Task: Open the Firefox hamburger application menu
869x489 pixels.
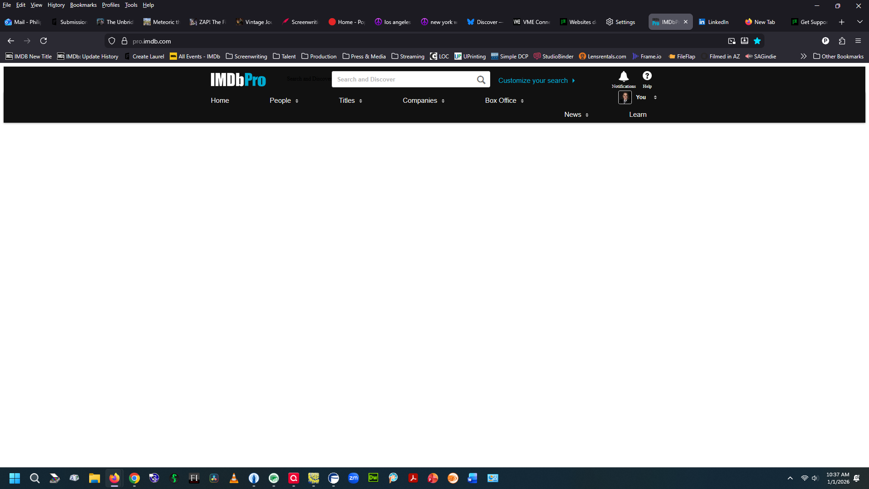Action: point(858,41)
